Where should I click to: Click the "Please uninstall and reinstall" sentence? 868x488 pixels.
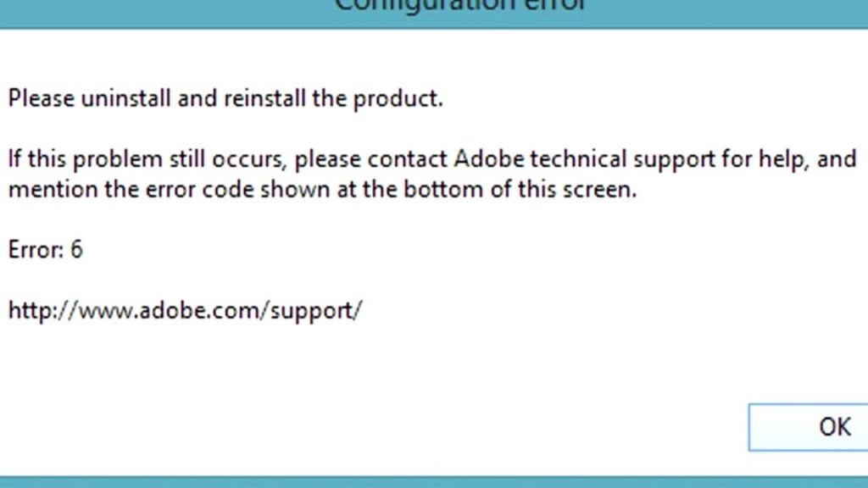point(225,99)
